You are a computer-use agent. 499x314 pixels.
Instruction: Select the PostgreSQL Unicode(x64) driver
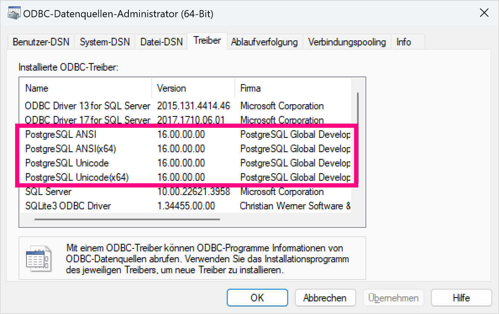(76, 177)
